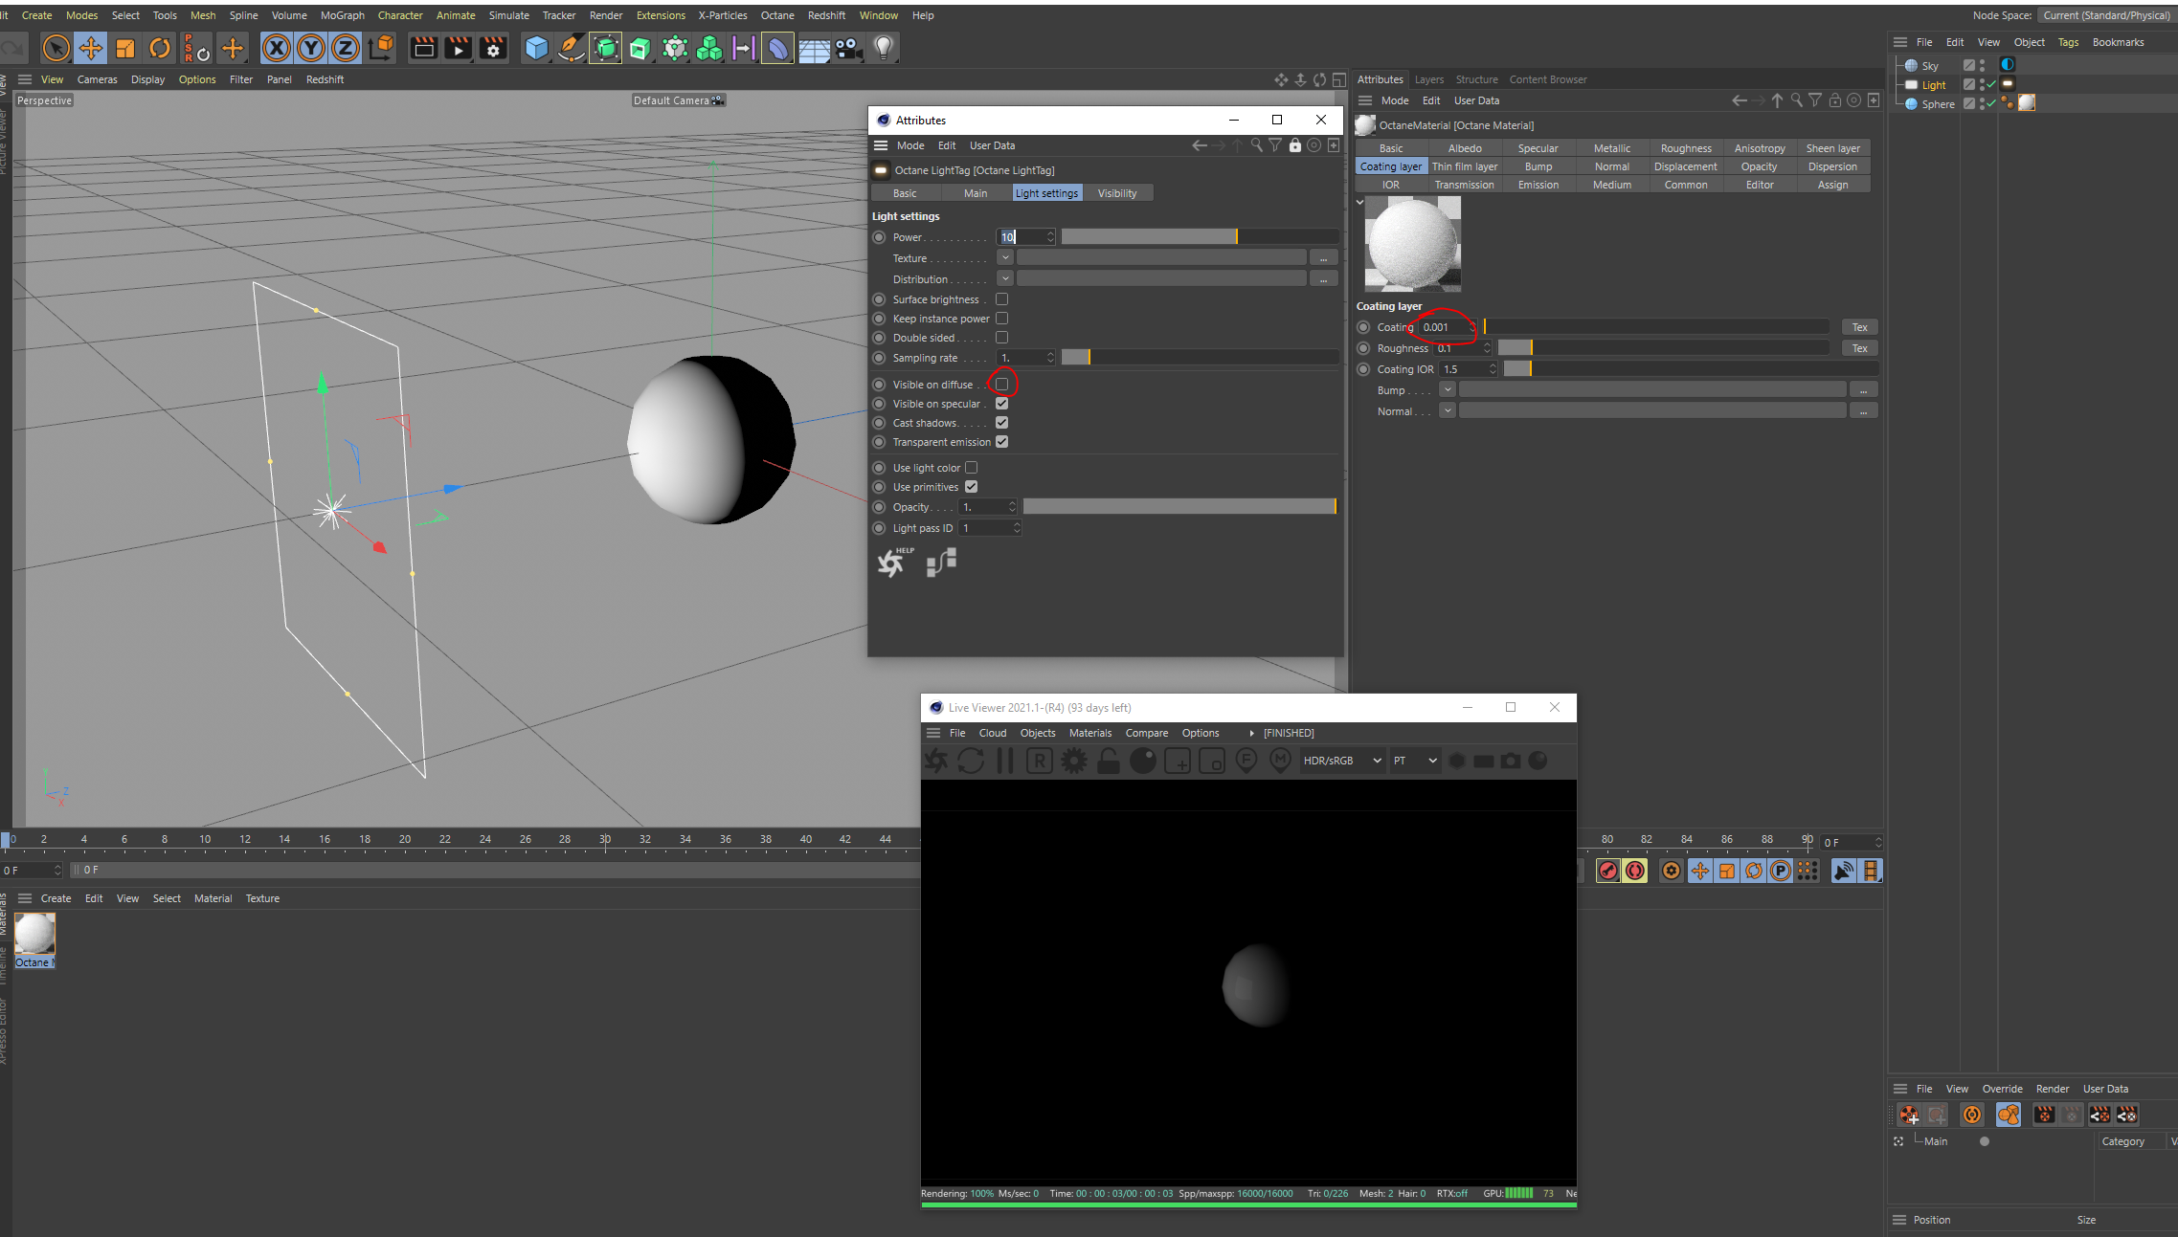Enable the Visible on diffuse checkbox
The image size is (2178, 1237).
(x=1001, y=384)
